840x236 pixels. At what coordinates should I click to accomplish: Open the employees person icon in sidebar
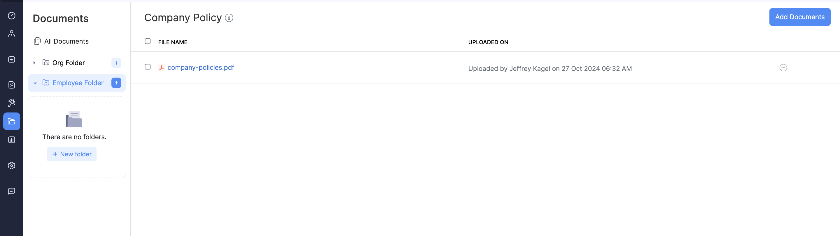[x=12, y=33]
